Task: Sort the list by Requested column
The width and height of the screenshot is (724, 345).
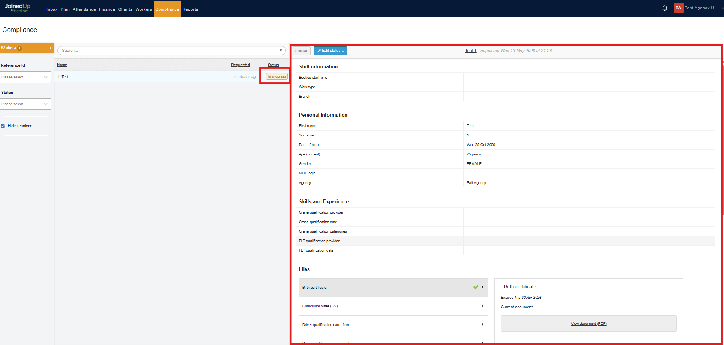Action: [x=241, y=65]
